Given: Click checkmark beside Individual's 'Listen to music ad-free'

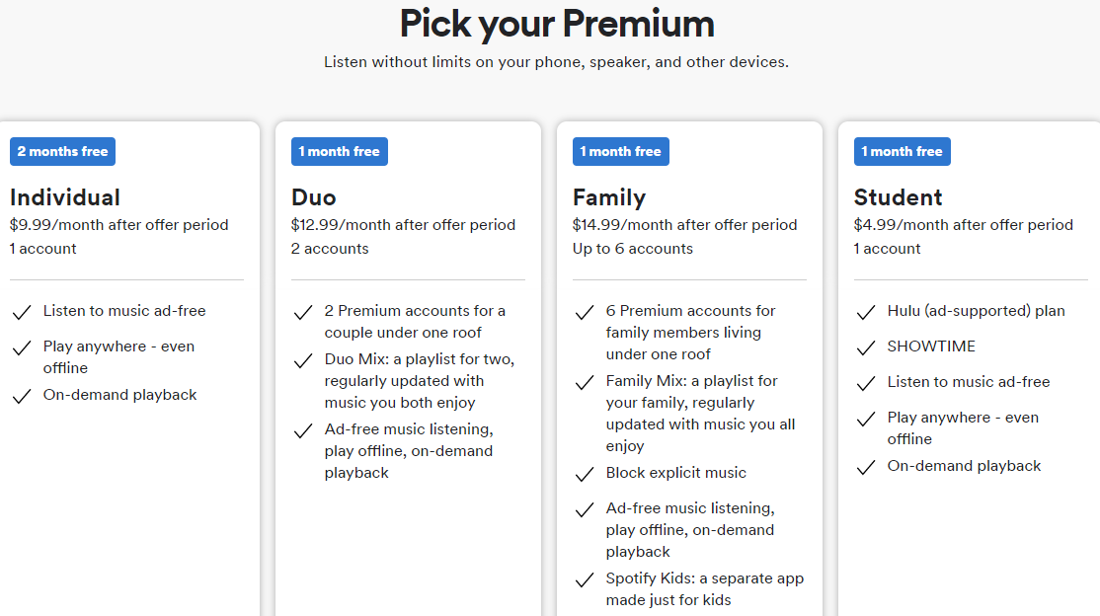Looking at the screenshot, I should point(22,313).
